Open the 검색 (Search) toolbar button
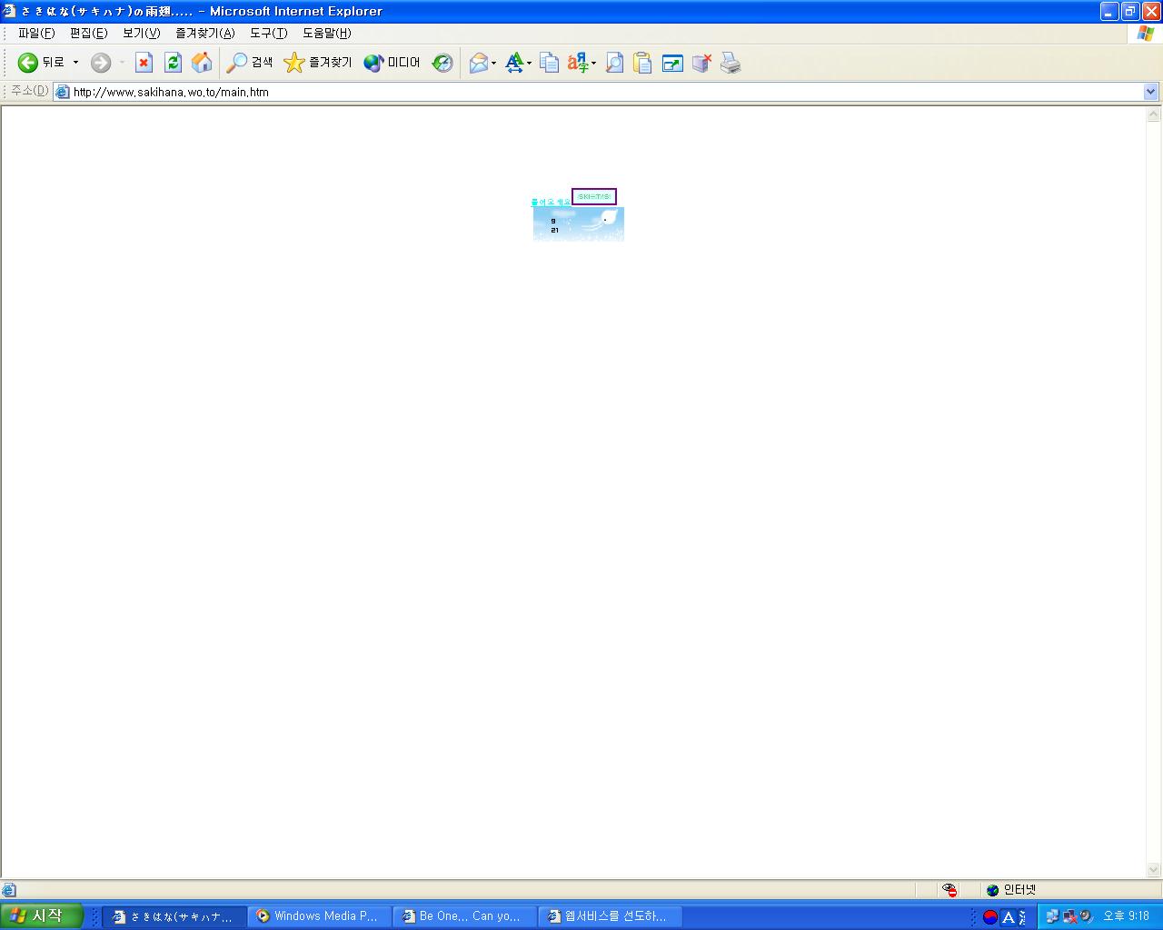 coord(250,63)
